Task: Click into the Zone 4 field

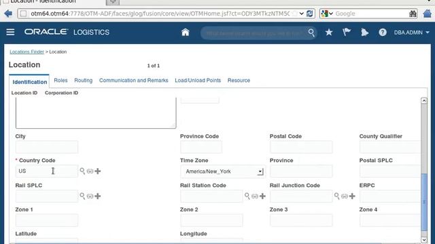Action: 390,220
